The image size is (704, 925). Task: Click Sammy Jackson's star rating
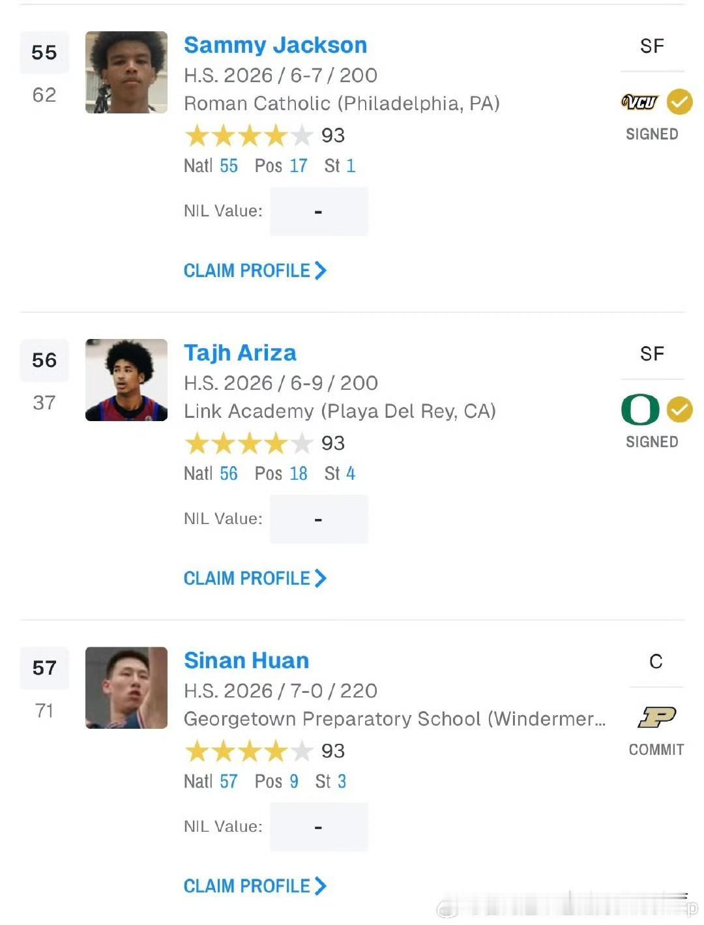point(248,136)
